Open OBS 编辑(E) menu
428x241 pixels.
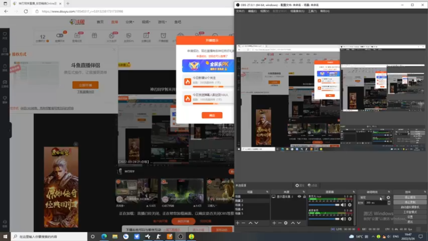(252, 11)
